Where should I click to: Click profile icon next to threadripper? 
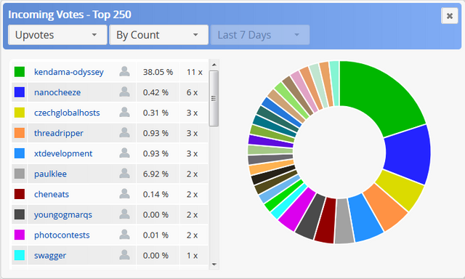coord(124,132)
